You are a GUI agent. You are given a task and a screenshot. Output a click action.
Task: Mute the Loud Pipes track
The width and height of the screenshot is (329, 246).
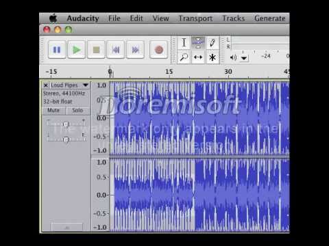[x=53, y=111]
